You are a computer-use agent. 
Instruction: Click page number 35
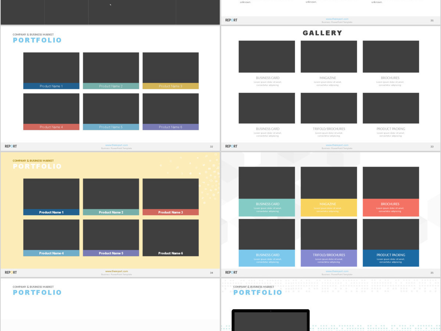tap(432, 273)
